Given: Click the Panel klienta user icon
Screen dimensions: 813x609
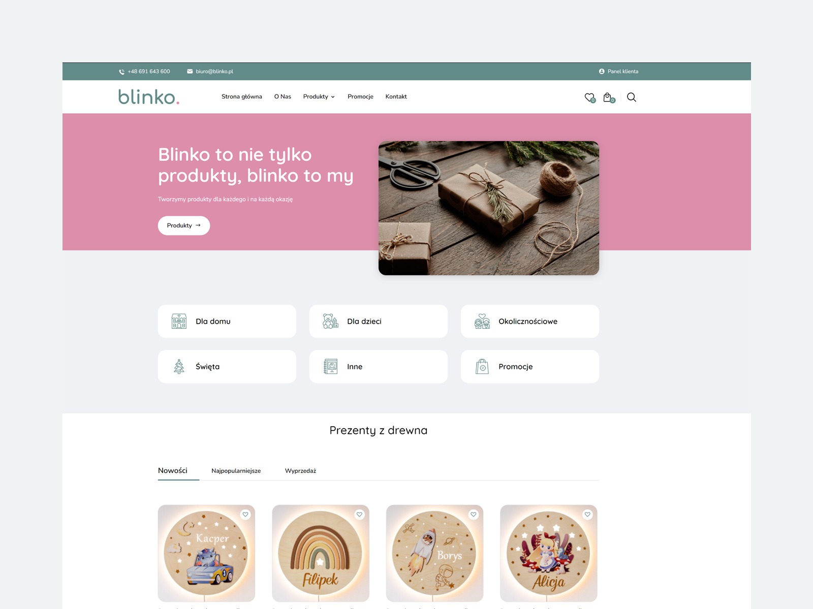Looking at the screenshot, I should (602, 72).
